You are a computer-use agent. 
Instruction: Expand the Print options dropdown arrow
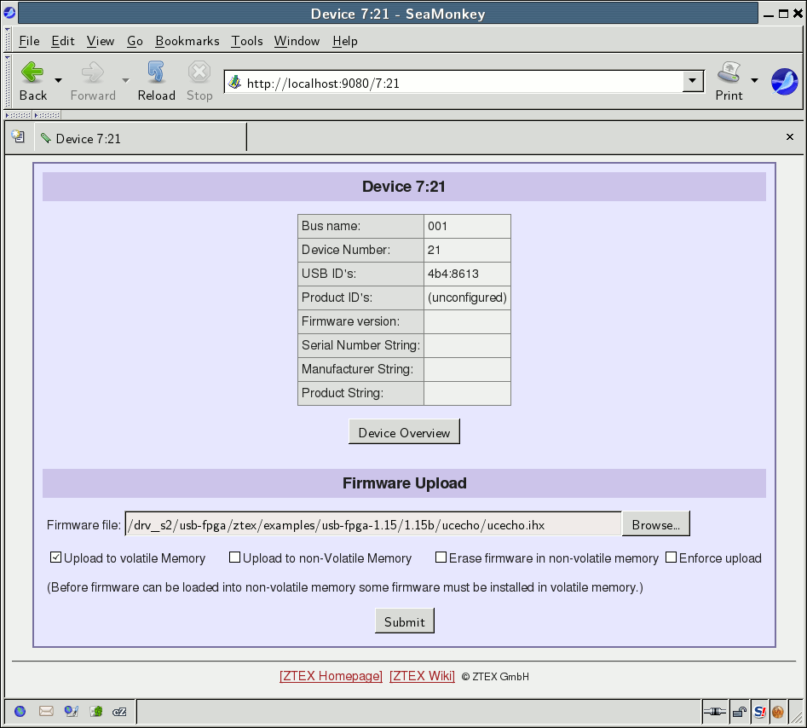coord(754,80)
